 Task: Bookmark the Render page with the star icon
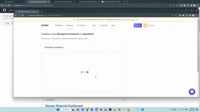176,15
